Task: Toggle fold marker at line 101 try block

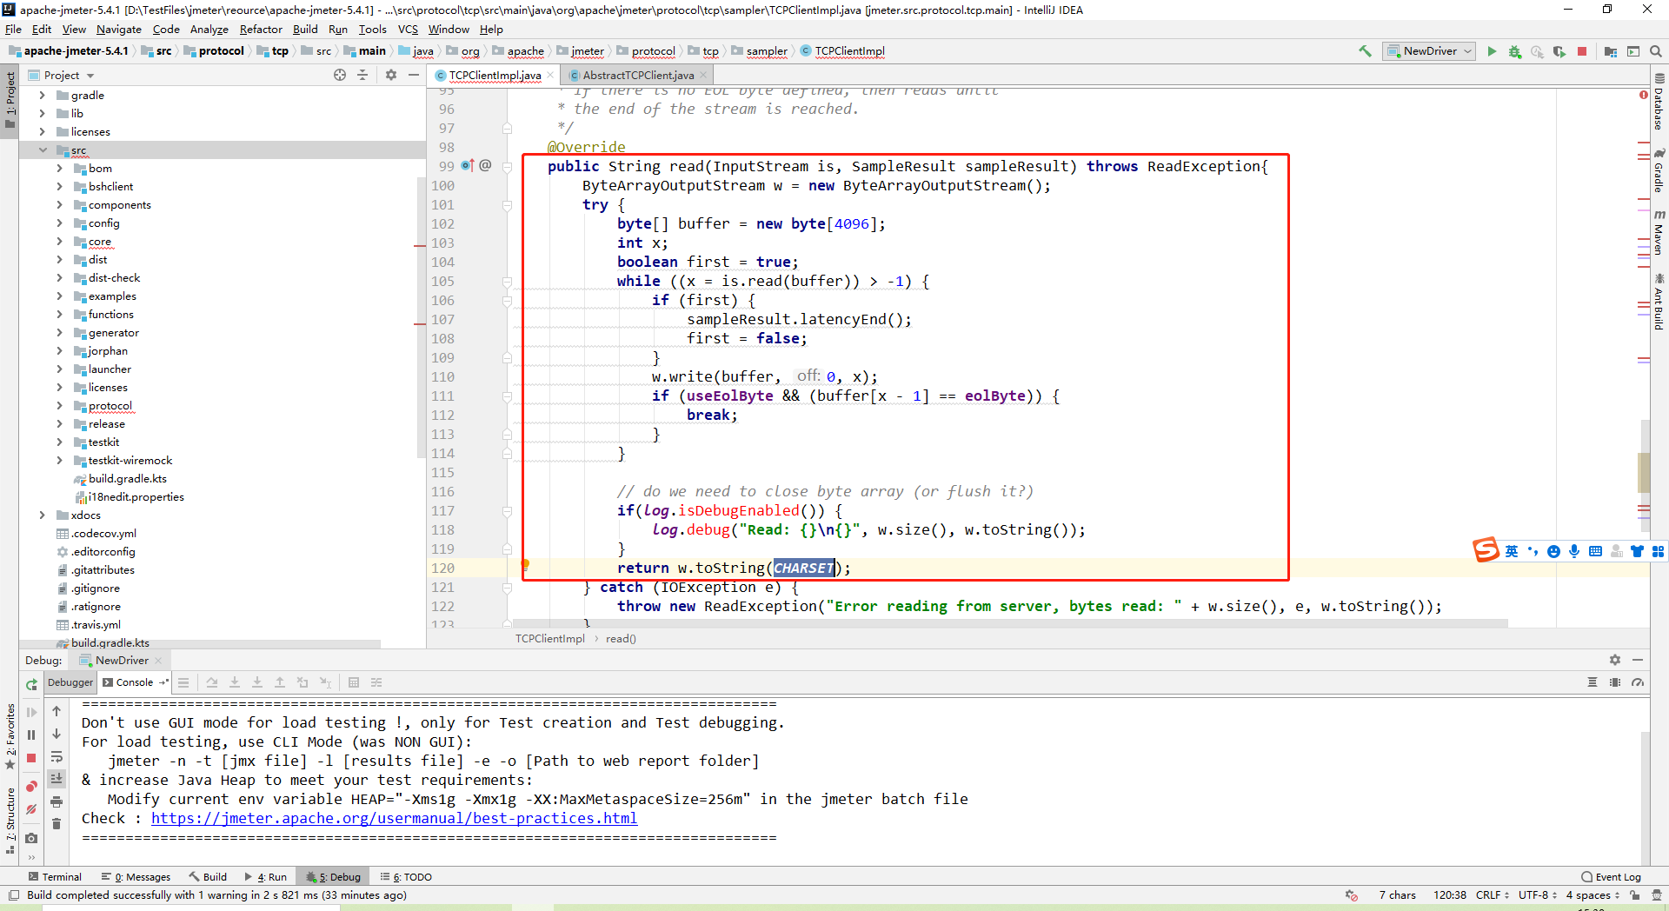Action: pyautogui.click(x=507, y=205)
